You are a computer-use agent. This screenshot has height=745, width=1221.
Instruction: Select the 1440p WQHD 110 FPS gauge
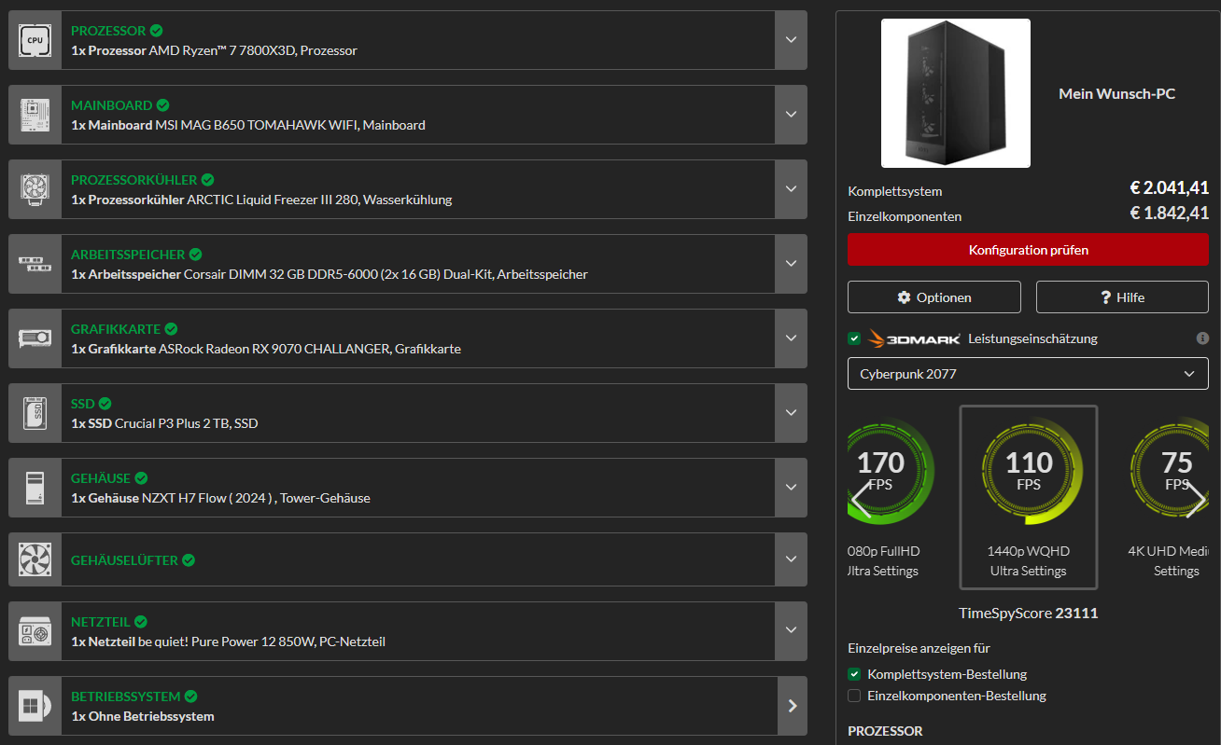1029,497
